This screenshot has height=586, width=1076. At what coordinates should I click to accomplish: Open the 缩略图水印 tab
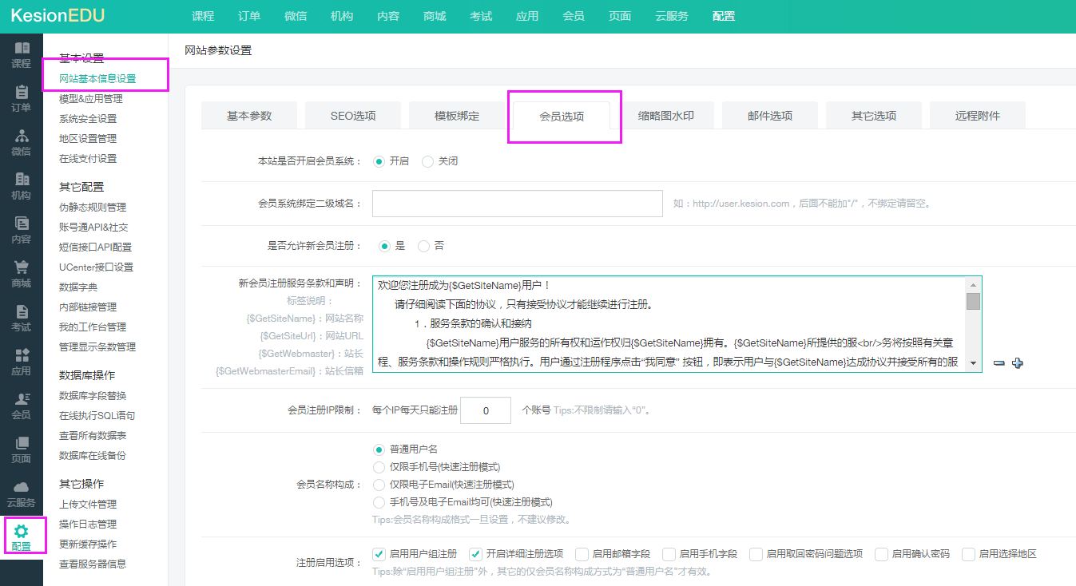[665, 116]
